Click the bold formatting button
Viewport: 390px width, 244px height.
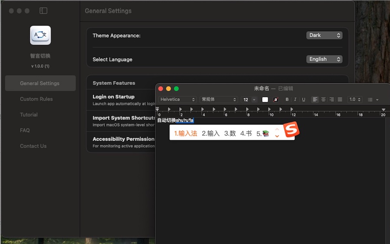click(x=287, y=100)
